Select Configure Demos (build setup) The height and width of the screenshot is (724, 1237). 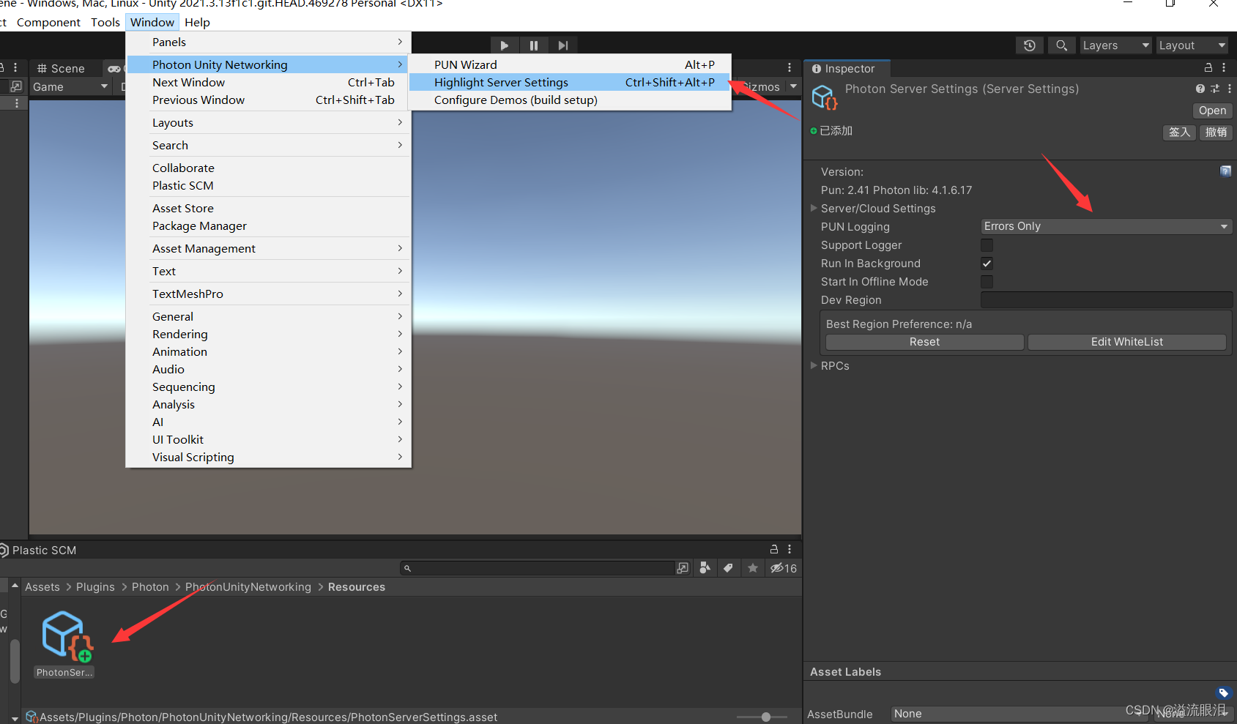point(570,100)
